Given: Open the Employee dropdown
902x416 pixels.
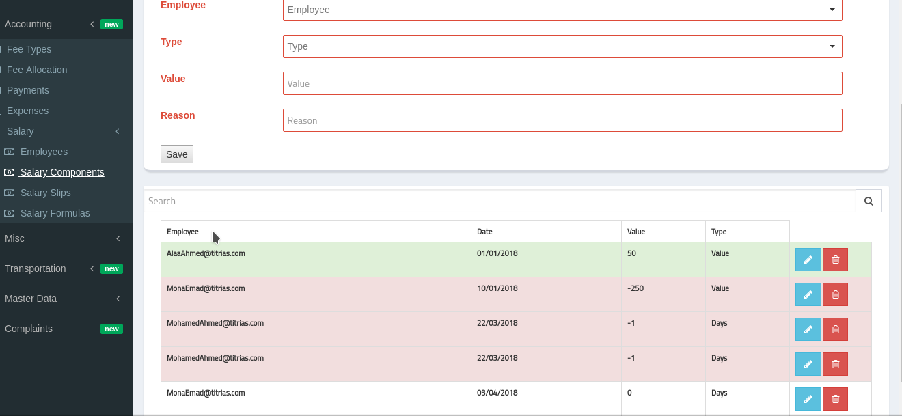Looking at the screenshot, I should [x=562, y=10].
